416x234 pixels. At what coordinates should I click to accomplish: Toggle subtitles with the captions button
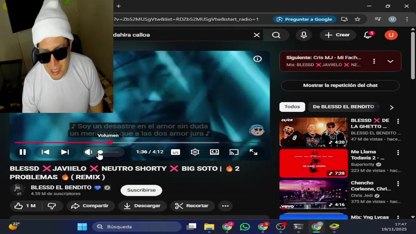tap(175, 152)
